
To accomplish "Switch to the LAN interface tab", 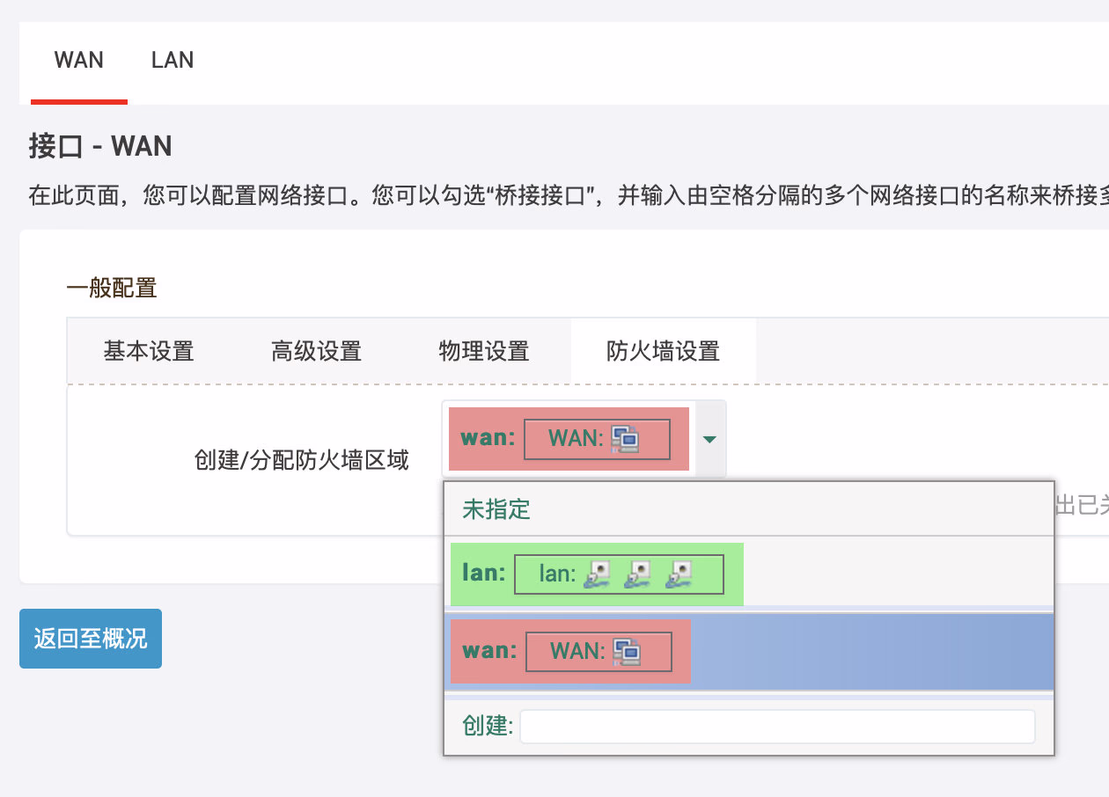I will tap(173, 61).
